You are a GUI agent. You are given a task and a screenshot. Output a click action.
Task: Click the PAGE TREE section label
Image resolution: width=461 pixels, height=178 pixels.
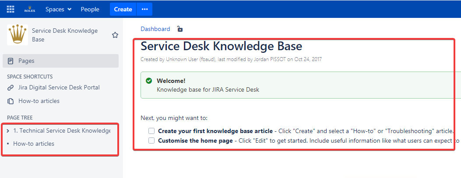[x=20, y=118]
